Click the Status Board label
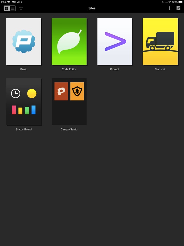184x246 pixels. point(24,129)
